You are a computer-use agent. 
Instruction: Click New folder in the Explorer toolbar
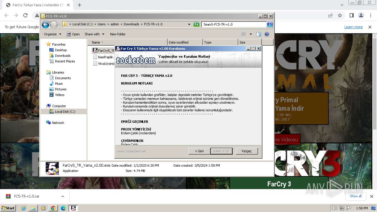click(x=118, y=34)
